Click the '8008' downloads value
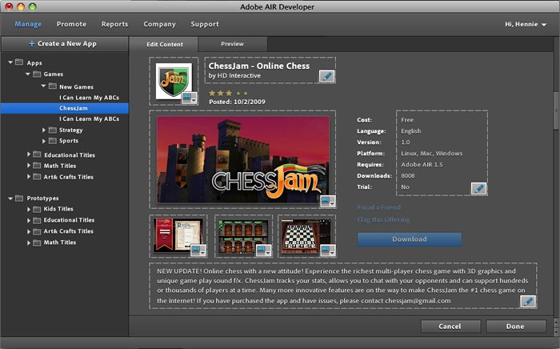This screenshot has height=349, width=560. 408,176
